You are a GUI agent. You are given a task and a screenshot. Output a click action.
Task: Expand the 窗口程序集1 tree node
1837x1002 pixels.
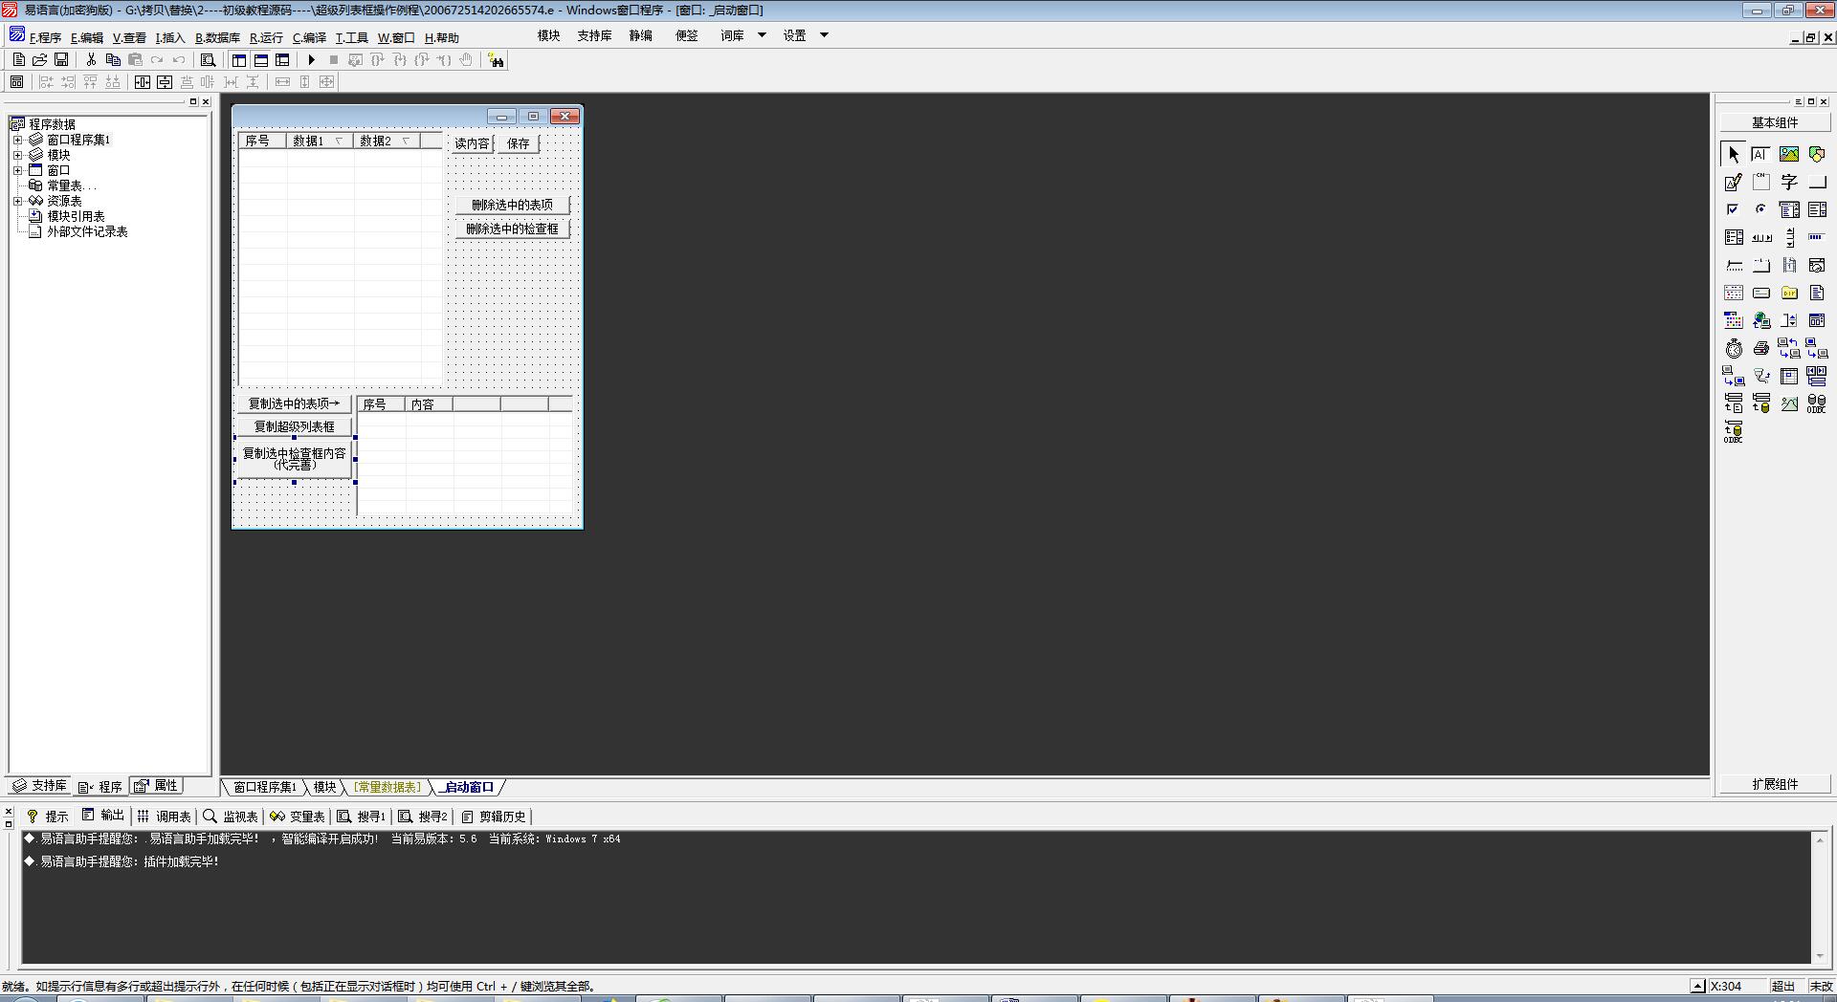point(17,140)
